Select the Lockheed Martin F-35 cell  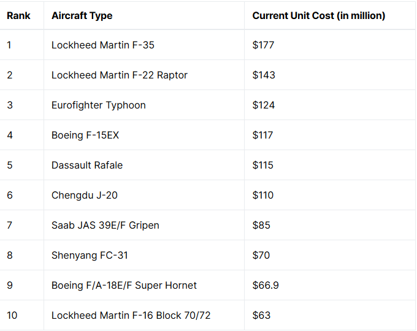coord(102,45)
